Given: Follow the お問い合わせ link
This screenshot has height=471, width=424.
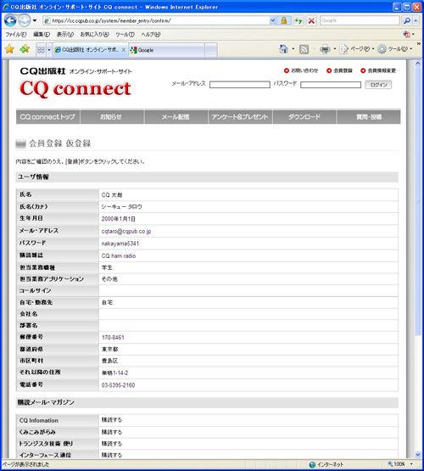Looking at the screenshot, I should point(301,70).
